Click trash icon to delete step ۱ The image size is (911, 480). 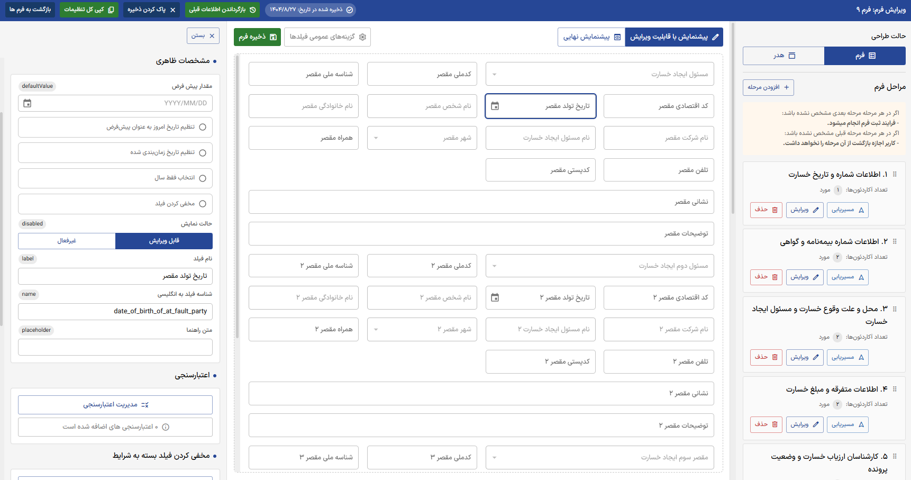[x=775, y=210]
